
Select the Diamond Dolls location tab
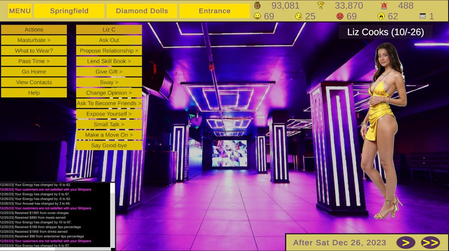coord(142,11)
